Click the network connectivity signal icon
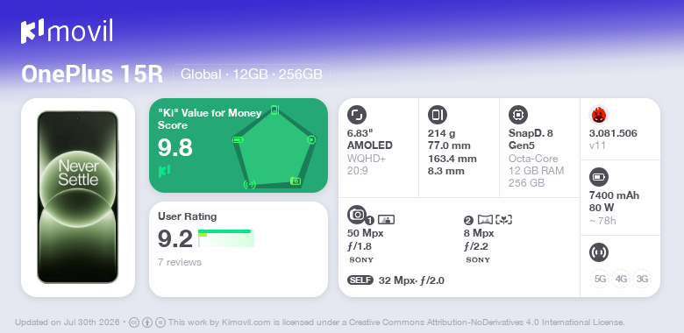Image resolution: width=684 pixels, height=333 pixels. click(598, 252)
